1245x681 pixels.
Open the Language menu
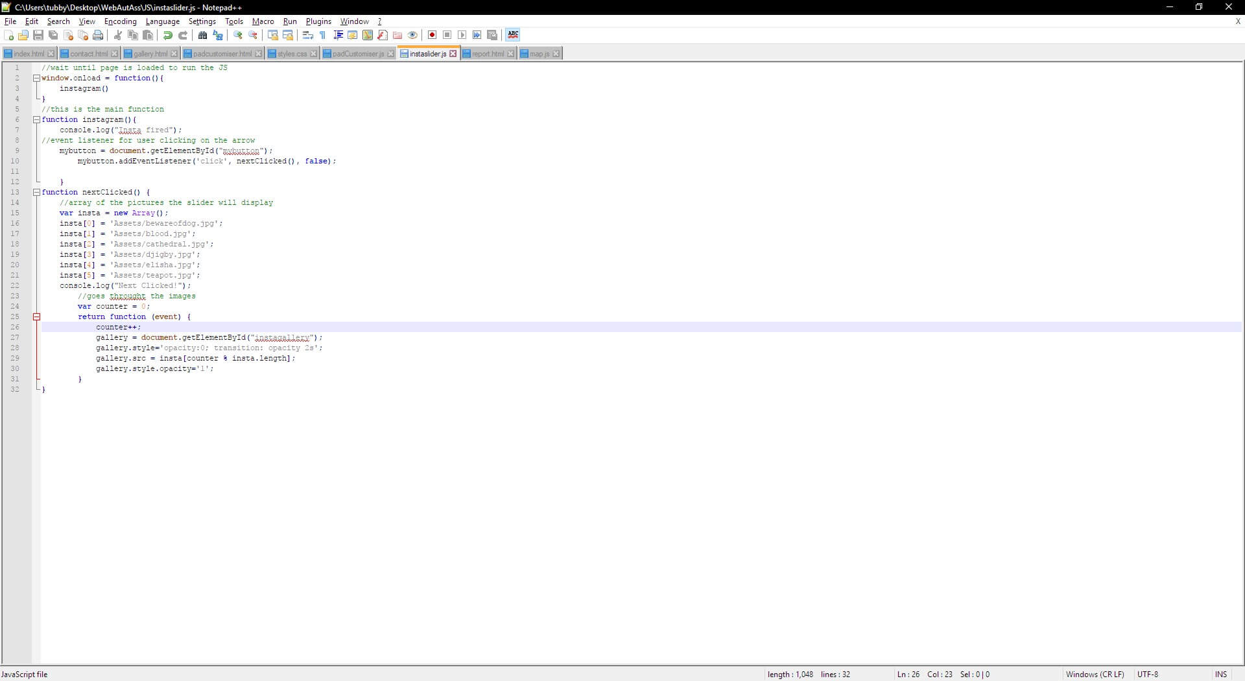pyautogui.click(x=163, y=21)
